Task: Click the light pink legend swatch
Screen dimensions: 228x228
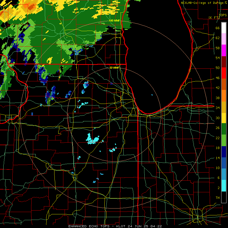Action: click(224, 39)
